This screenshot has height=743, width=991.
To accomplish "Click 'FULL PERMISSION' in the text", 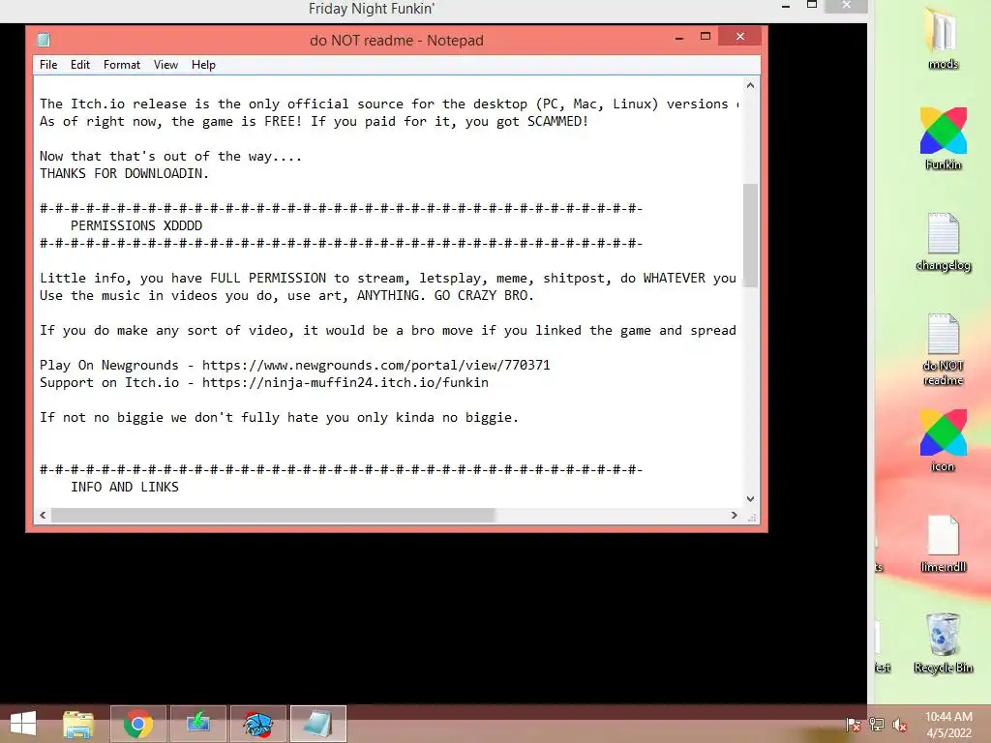I will click(x=268, y=278).
